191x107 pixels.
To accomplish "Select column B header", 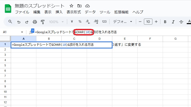I will pos(49,39).
